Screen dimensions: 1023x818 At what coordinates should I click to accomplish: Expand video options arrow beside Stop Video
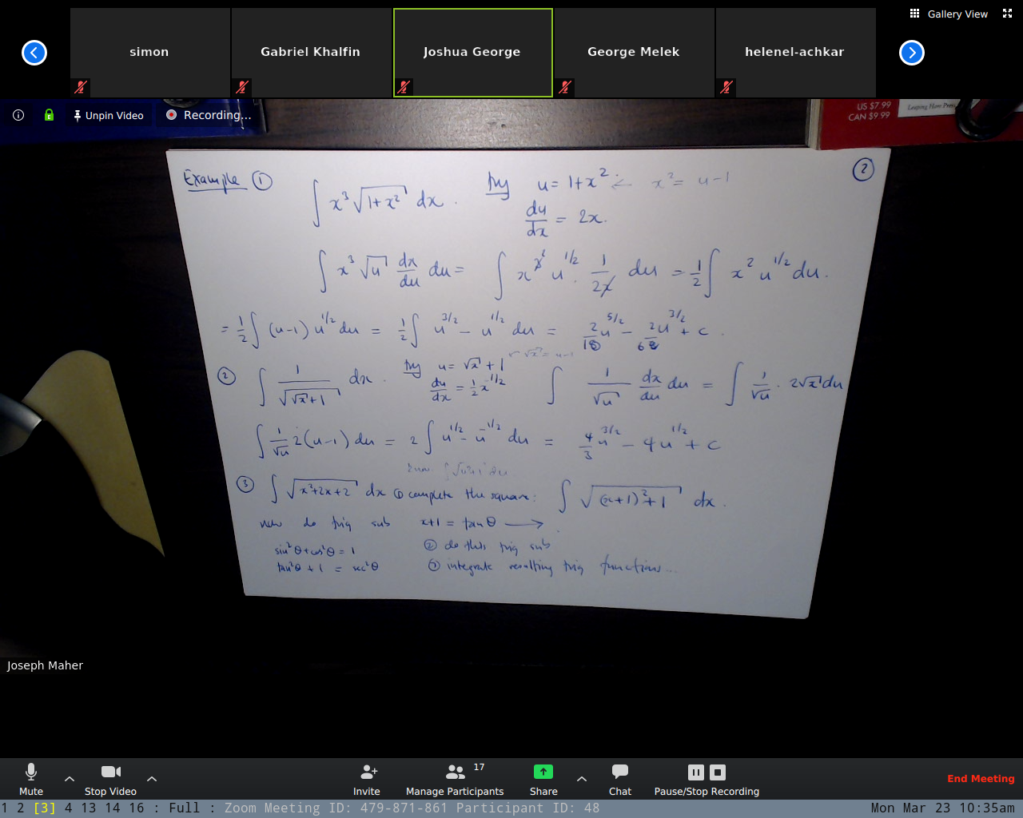click(x=152, y=779)
